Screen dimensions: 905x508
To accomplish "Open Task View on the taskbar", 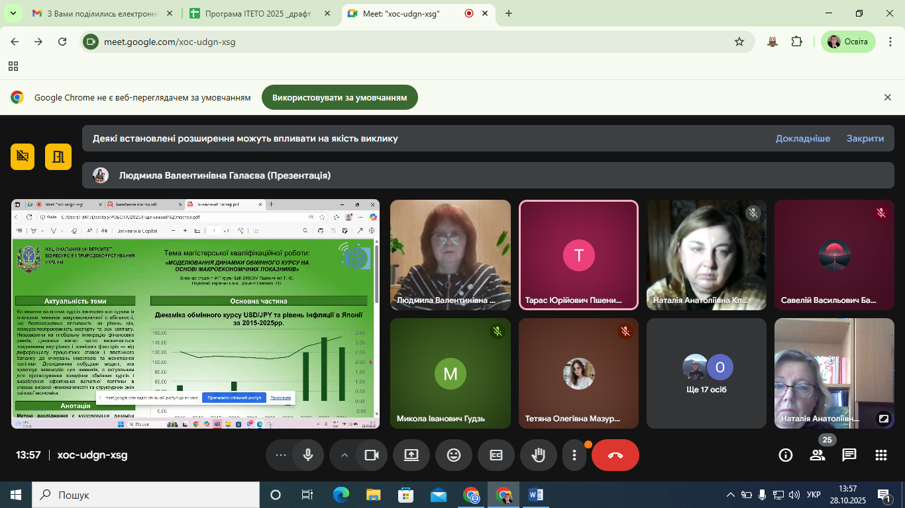I will tap(307, 495).
